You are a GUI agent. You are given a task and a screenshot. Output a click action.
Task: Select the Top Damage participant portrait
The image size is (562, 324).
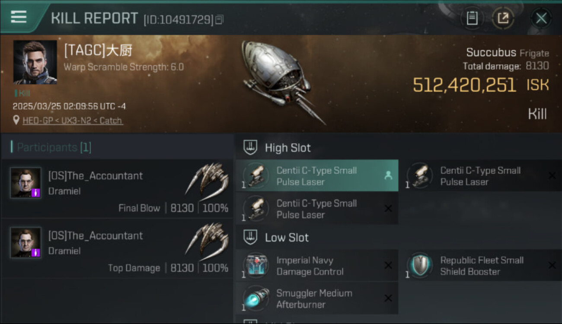click(26, 243)
